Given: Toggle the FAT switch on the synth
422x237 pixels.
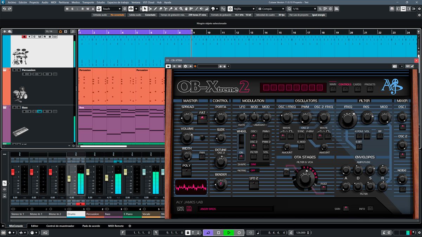Looking at the screenshot, I should tap(202, 119).
